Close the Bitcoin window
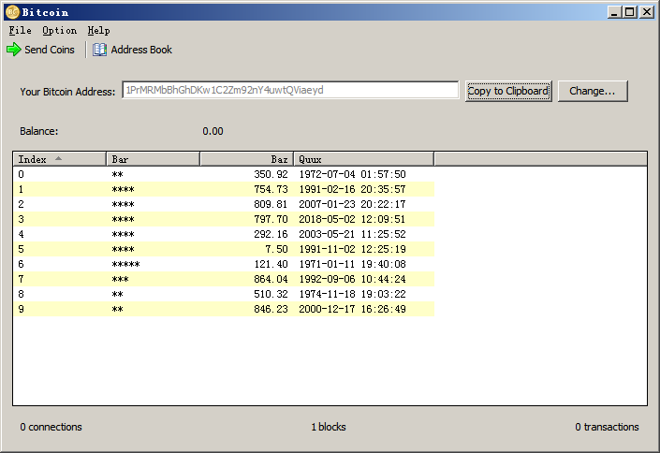Screen dimensions: 660x453 pyautogui.click(x=647, y=12)
